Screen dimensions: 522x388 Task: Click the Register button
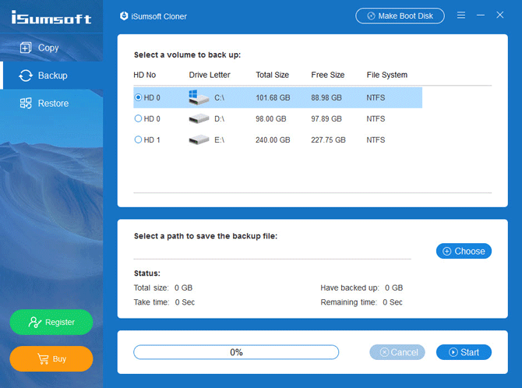coord(51,322)
